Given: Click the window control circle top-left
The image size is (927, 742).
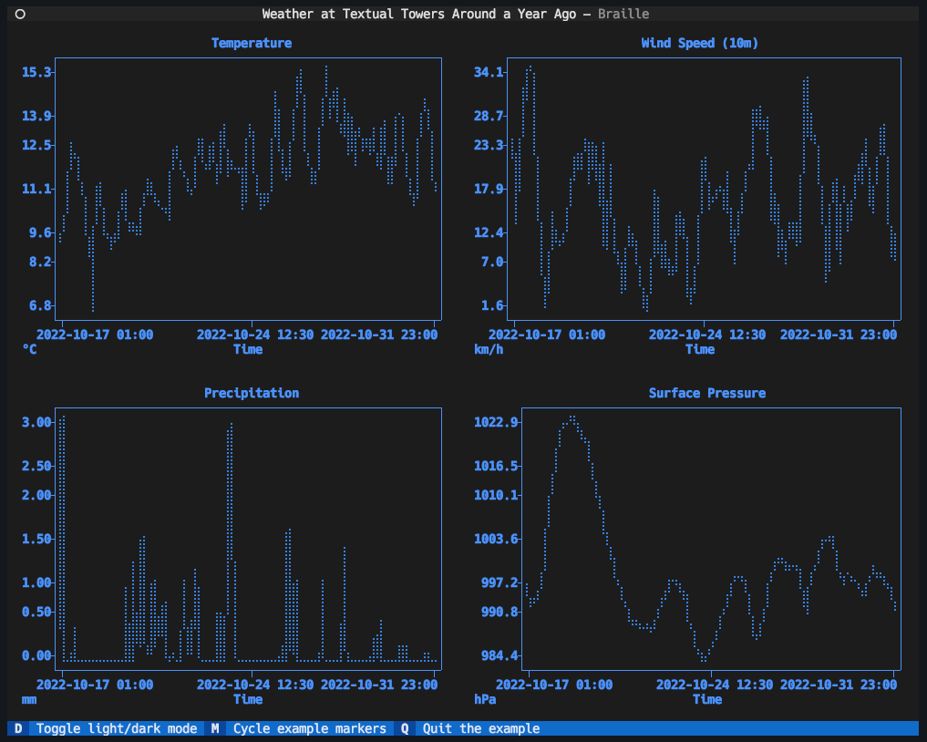Looking at the screenshot, I should 19,13.
